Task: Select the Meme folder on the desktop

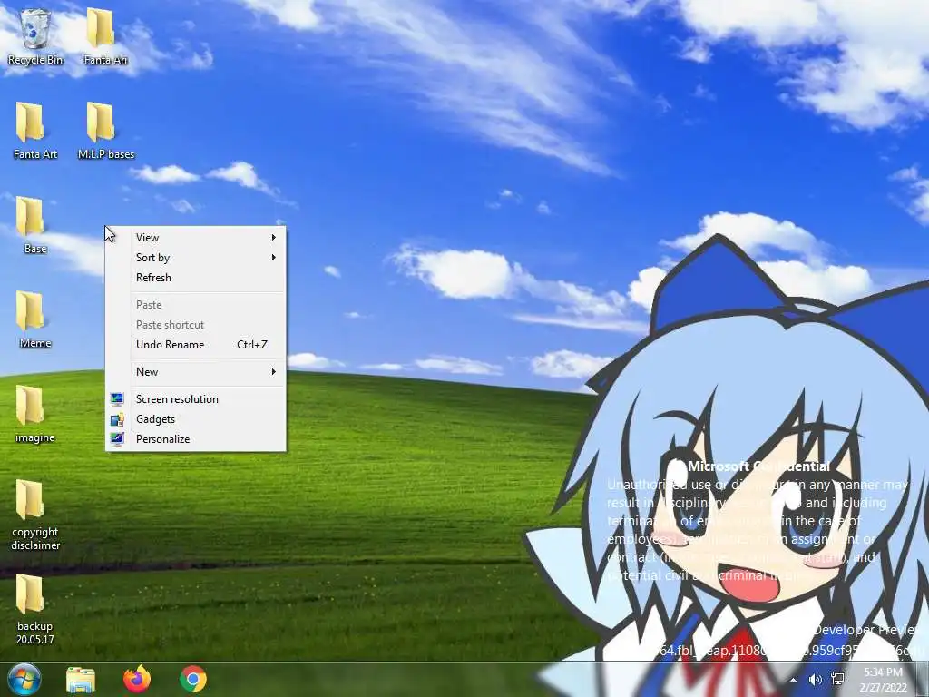Action: 35,319
